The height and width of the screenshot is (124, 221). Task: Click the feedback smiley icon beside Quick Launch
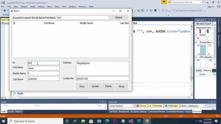point(169,2)
